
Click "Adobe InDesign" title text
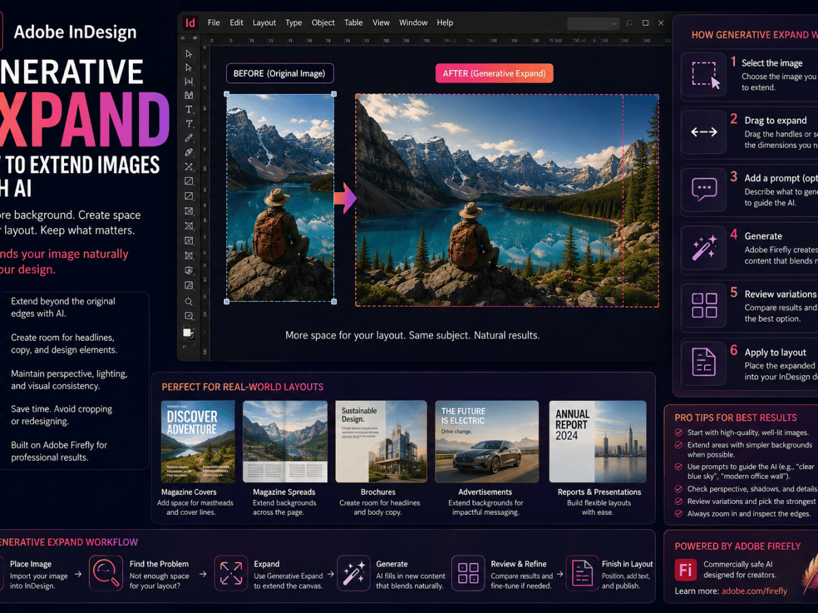coord(75,32)
